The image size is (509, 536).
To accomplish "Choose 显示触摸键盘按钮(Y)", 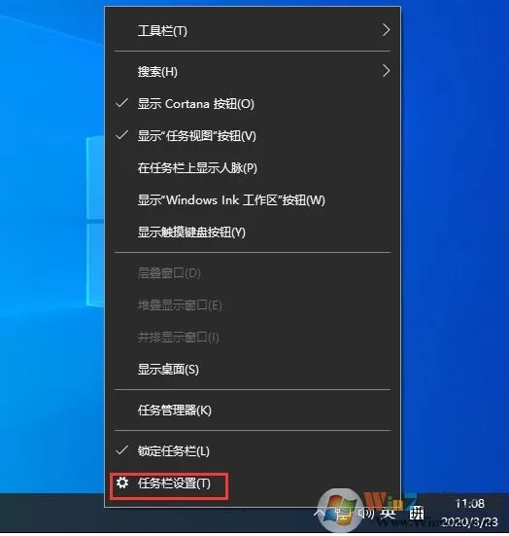I will (253, 232).
